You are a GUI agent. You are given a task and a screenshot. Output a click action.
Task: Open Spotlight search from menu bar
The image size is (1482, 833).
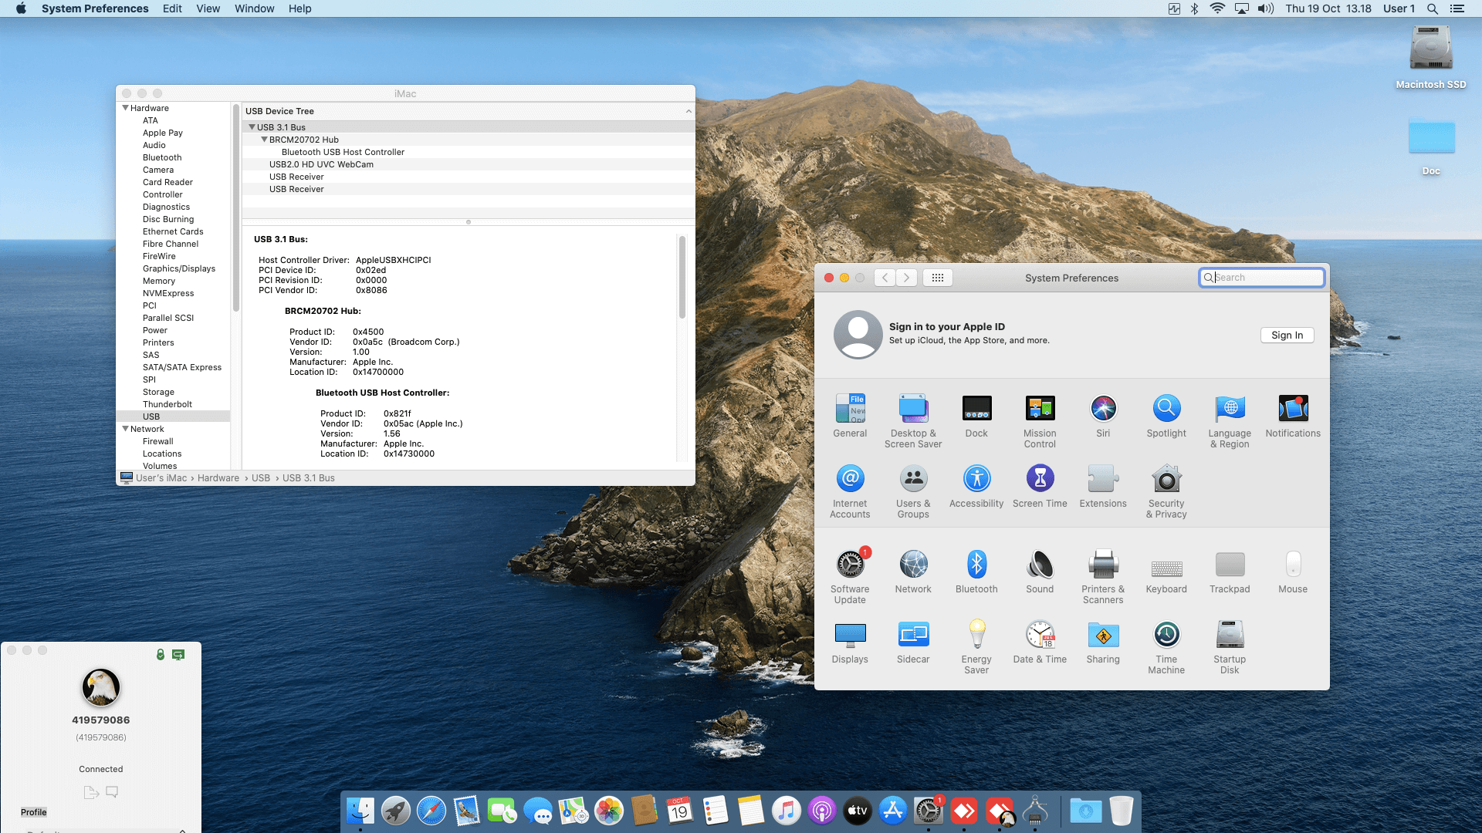point(1432,8)
